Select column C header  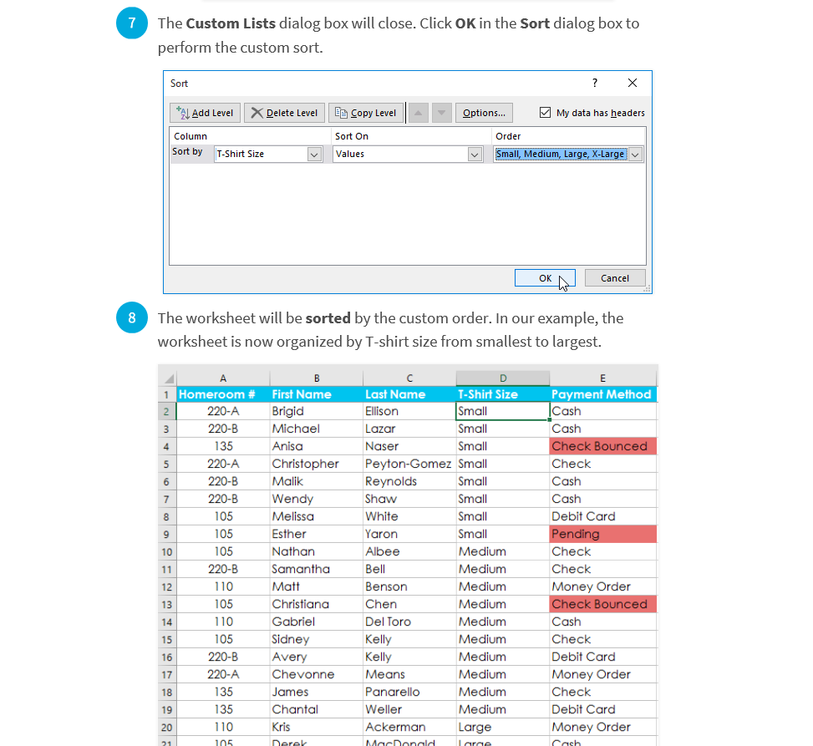[x=409, y=378]
